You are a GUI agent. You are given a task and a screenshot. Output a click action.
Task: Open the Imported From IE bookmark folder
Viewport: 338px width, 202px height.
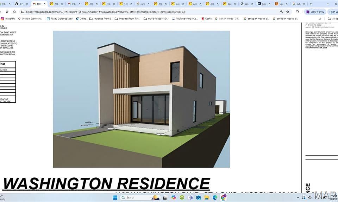click(x=100, y=19)
